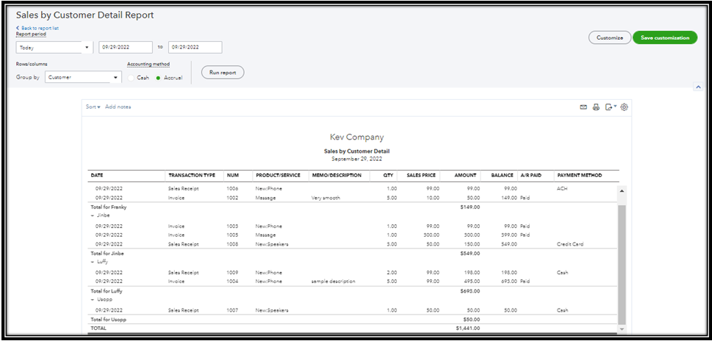Click the report start date field
This screenshot has height=341, width=712.
[x=125, y=48]
